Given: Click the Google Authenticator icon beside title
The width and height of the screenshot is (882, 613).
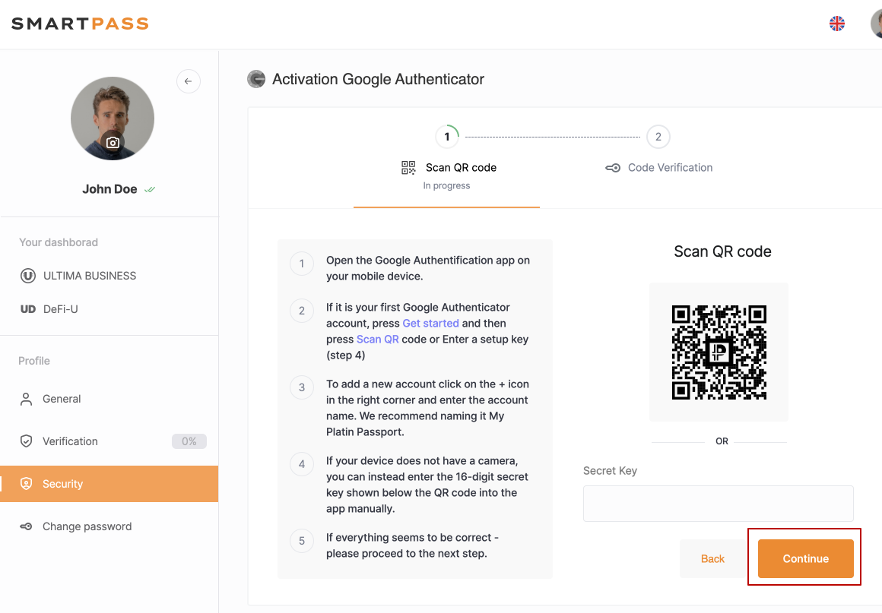Looking at the screenshot, I should (x=256, y=79).
